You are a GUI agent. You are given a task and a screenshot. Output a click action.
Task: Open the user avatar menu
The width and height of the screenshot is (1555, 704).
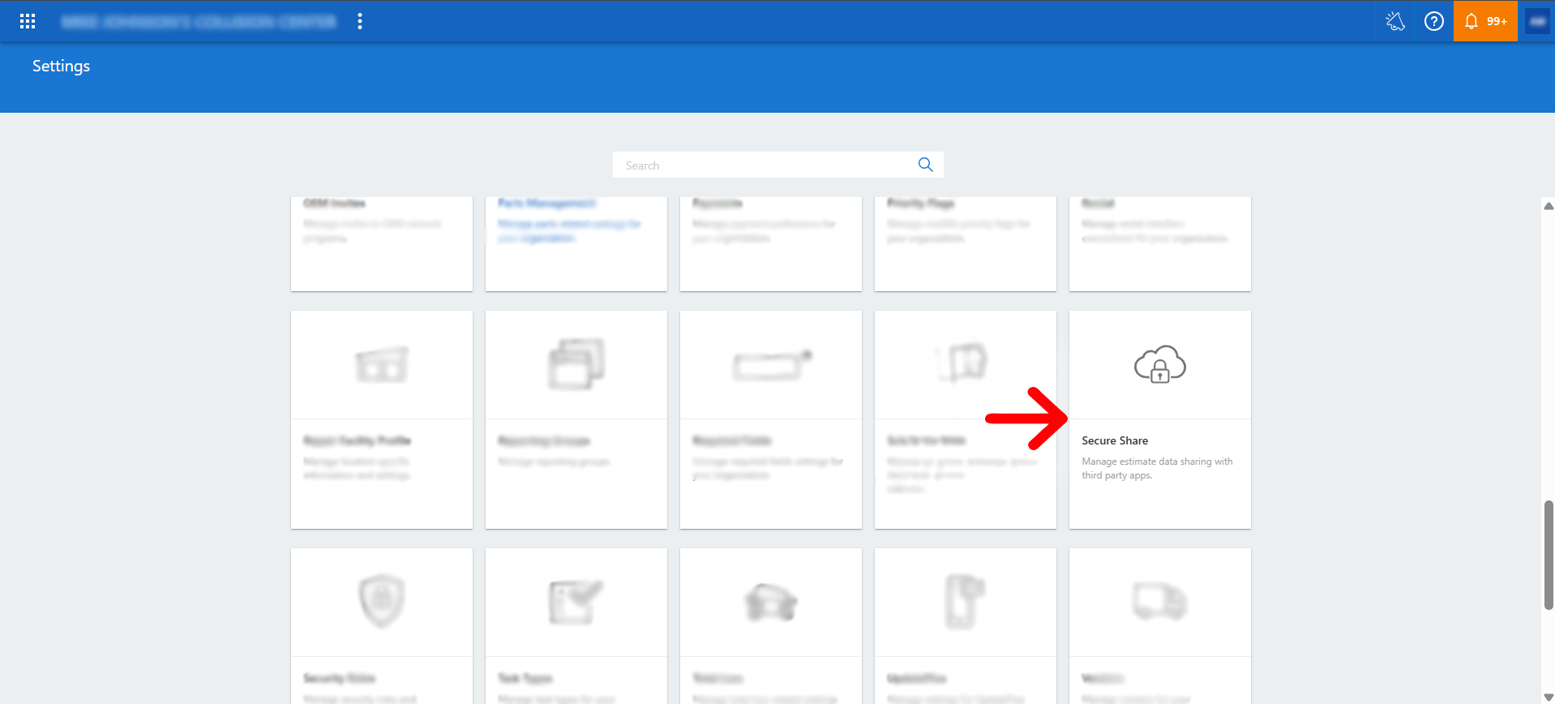1537,22
